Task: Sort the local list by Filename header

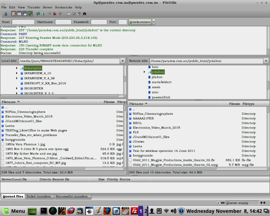Action: (x=49, y=102)
